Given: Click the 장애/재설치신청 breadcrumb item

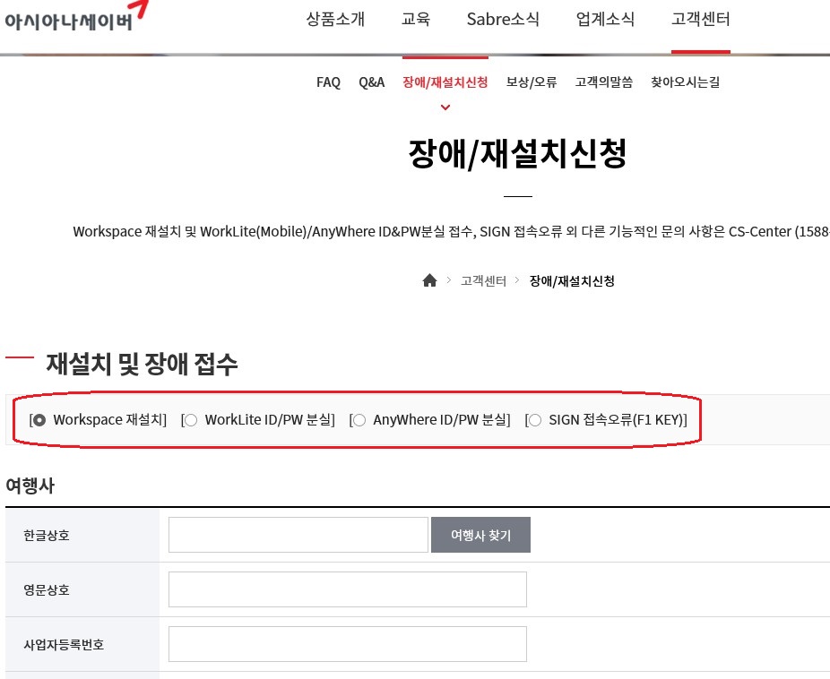Looking at the screenshot, I should [x=572, y=280].
